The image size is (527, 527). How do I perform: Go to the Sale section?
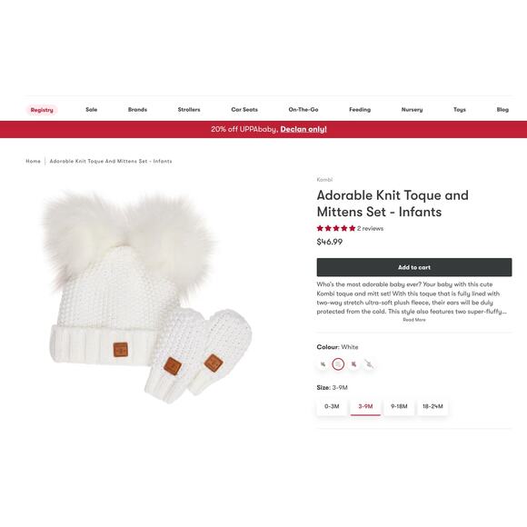[92, 110]
